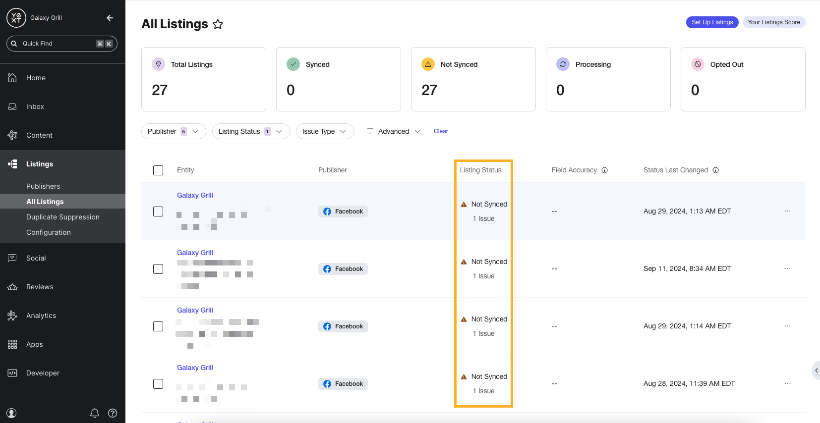Click the Opted Out summary card

tap(743, 79)
